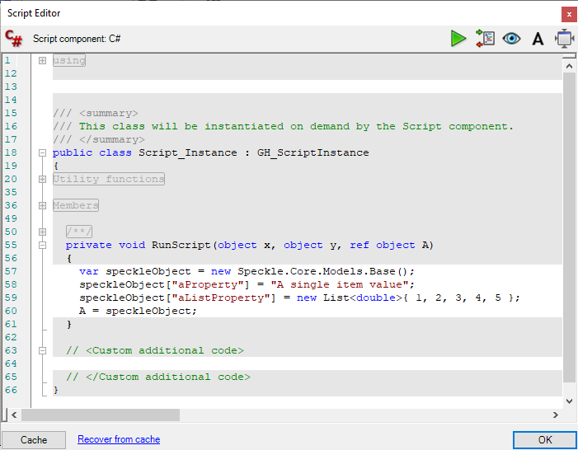The height and width of the screenshot is (450, 578).
Task: Collapse the Script_Instance class block
Action: [42, 153]
